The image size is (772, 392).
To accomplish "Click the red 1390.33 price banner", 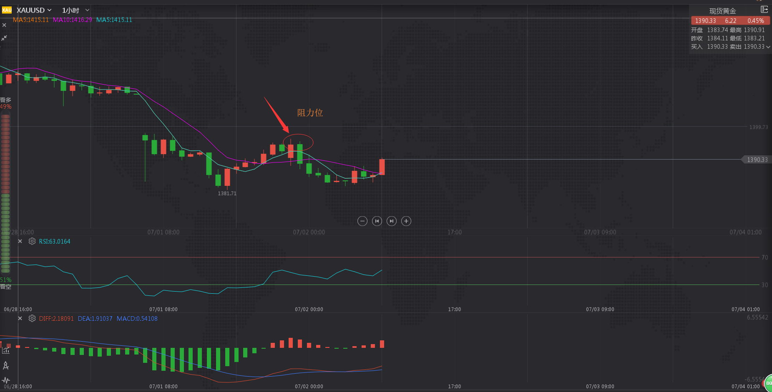I will [730, 20].
